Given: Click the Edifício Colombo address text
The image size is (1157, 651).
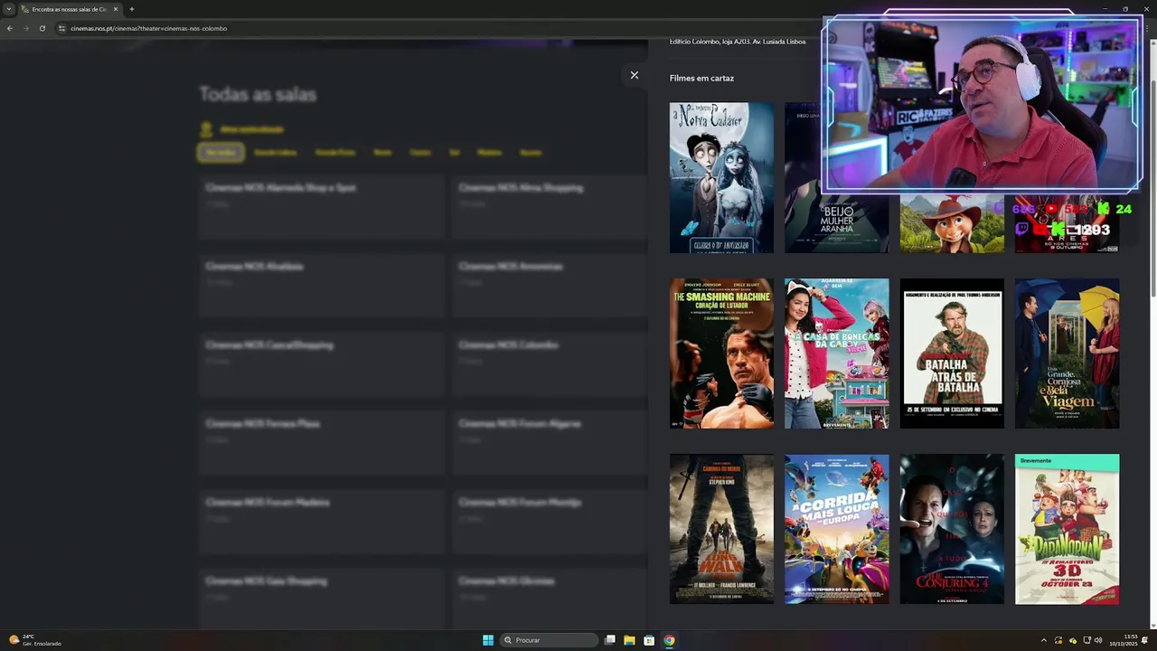Looking at the screenshot, I should (x=738, y=42).
